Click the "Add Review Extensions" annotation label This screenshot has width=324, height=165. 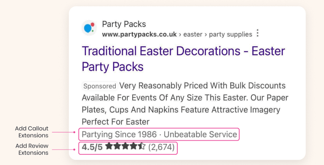click(x=32, y=149)
